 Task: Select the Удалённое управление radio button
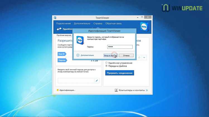[x=106, y=63]
